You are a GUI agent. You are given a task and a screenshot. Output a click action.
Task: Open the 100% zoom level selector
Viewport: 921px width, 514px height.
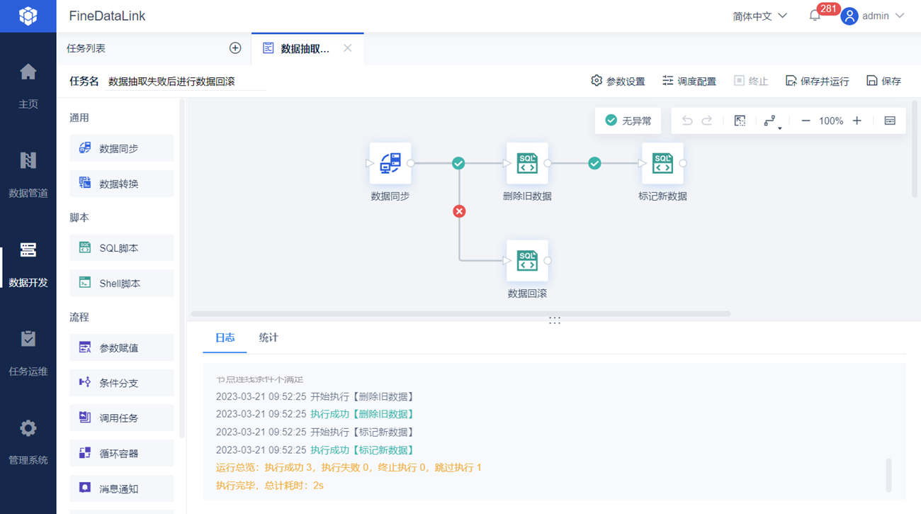click(x=831, y=121)
